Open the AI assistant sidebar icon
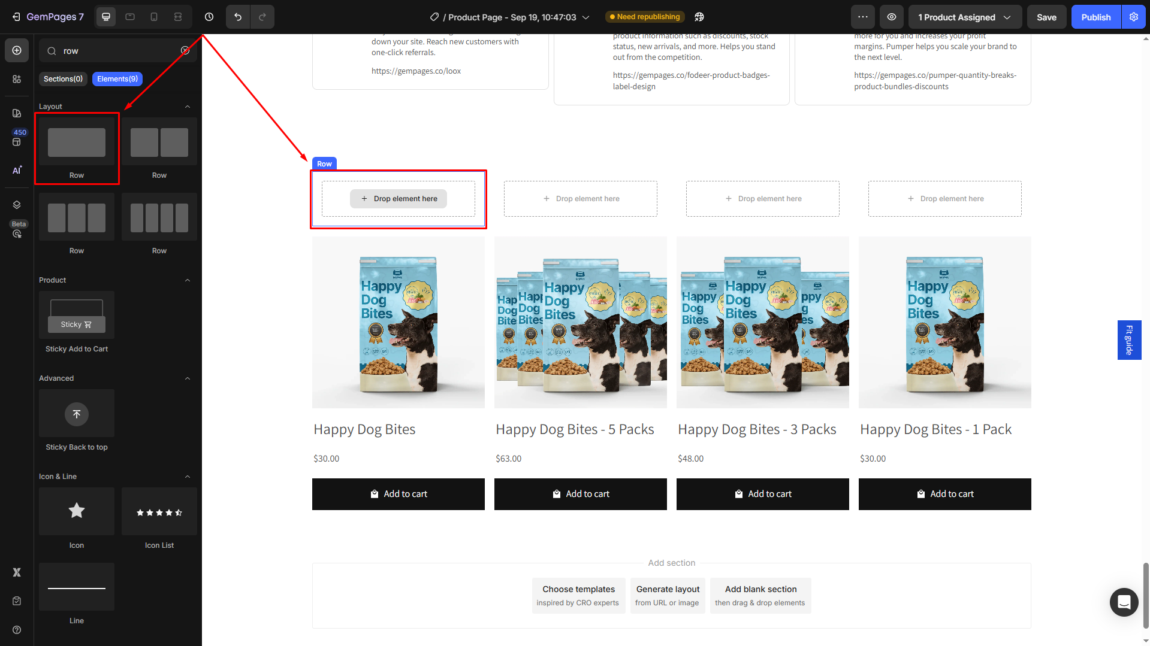Image resolution: width=1150 pixels, height=646 pixels. coord(17,170)
